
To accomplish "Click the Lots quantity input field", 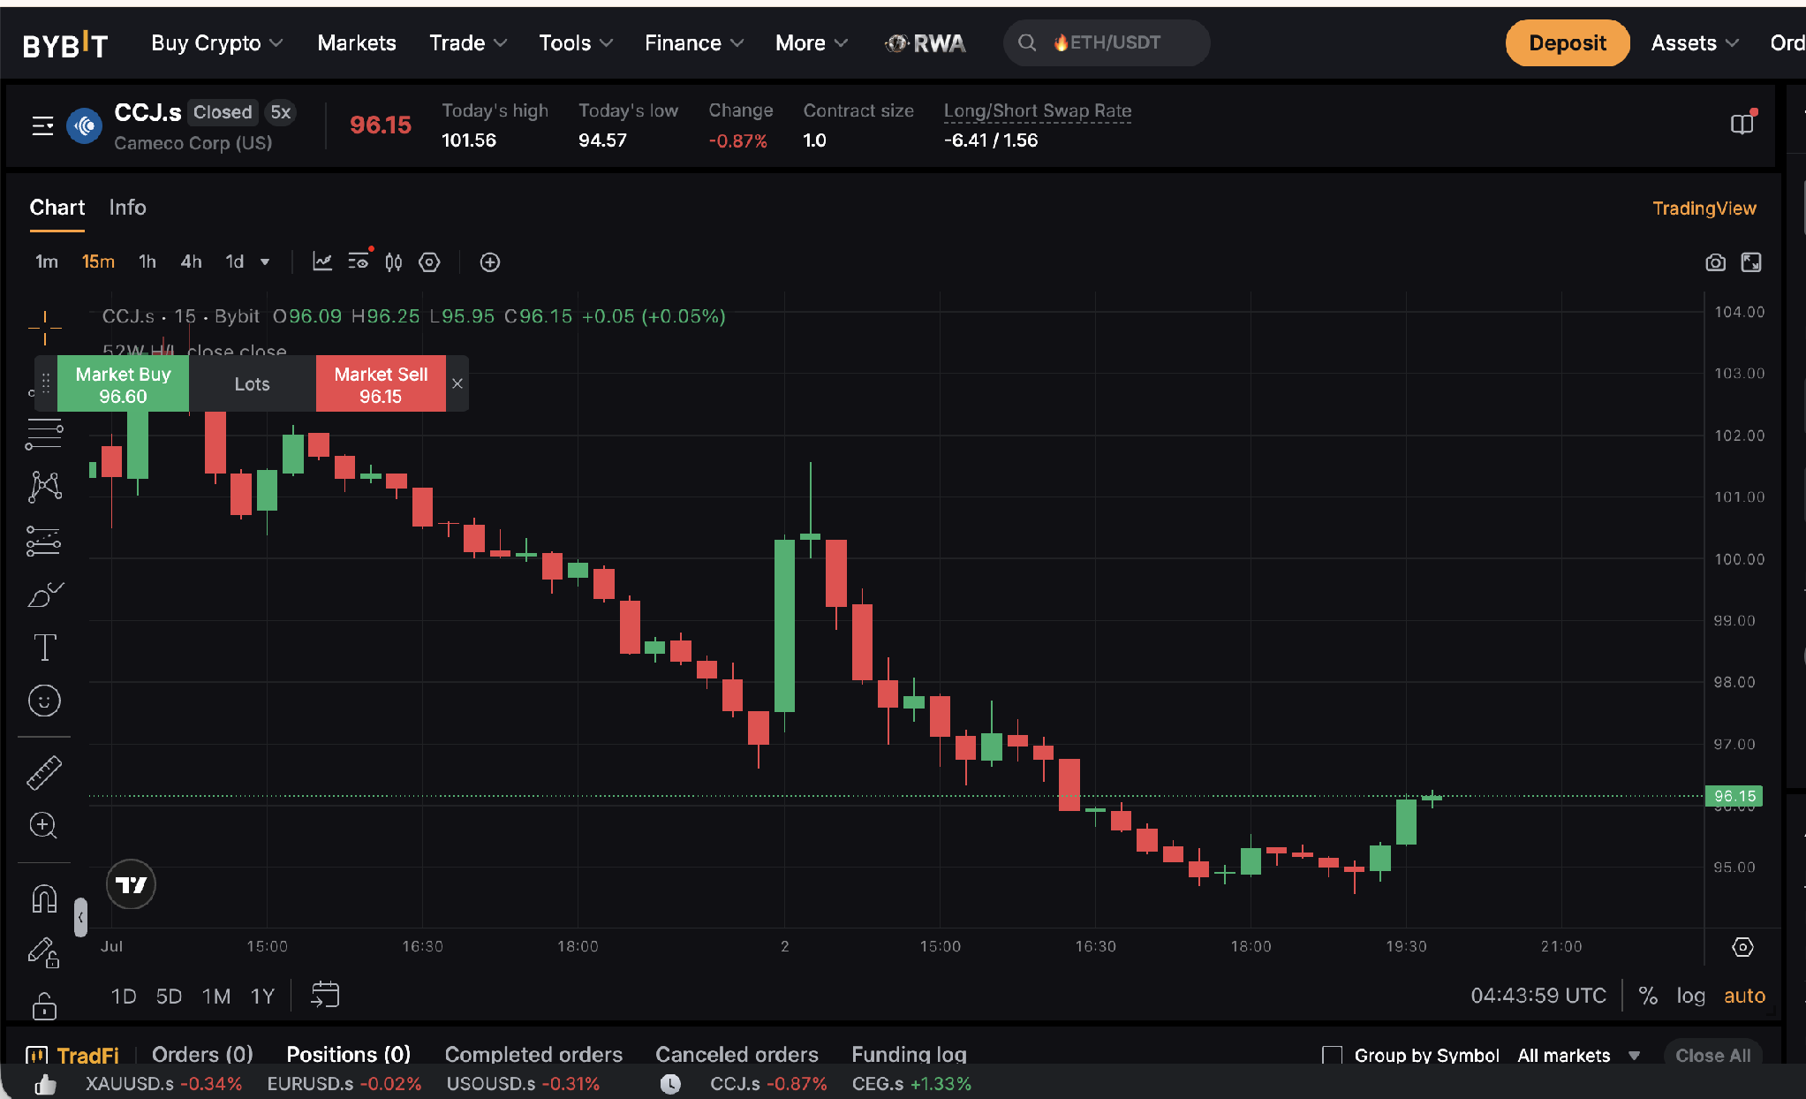I will point(253,383).
